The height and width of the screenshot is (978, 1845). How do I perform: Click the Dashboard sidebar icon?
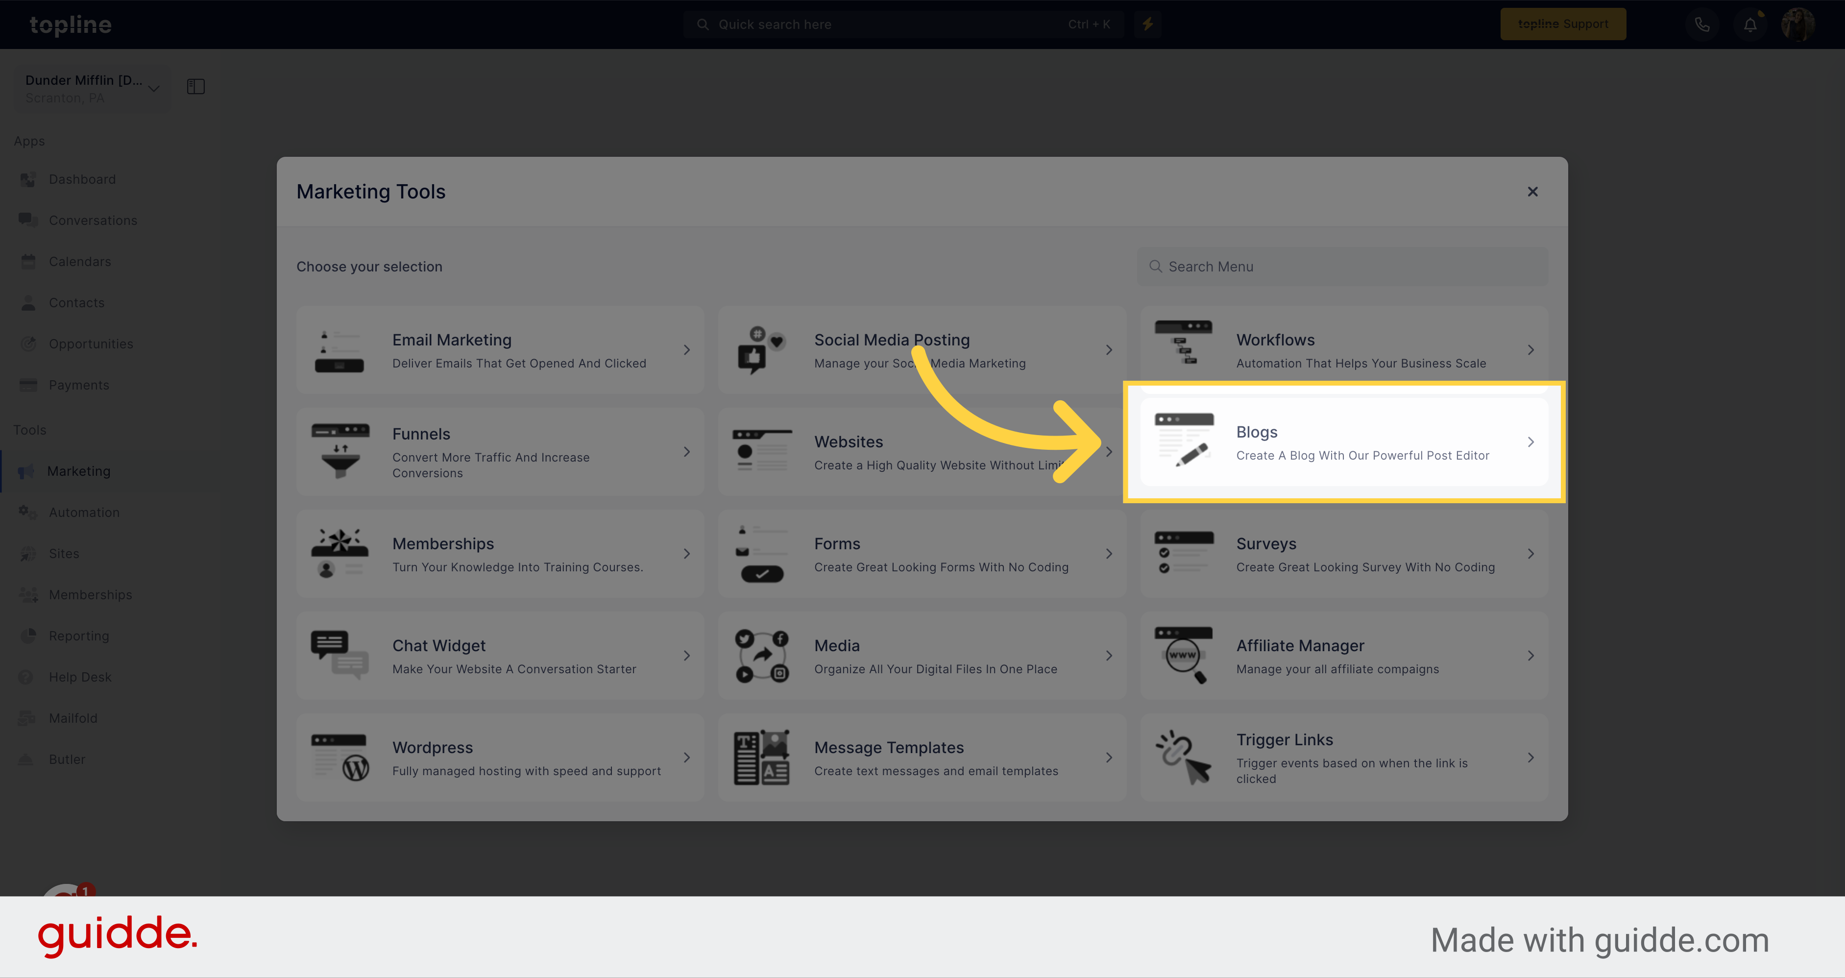(28, 179)
